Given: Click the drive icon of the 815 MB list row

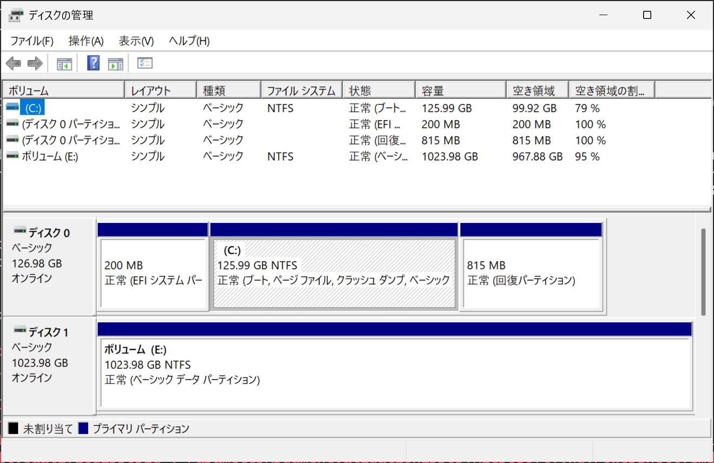Looking at the screenshot, I should click(x=13, y=140).
